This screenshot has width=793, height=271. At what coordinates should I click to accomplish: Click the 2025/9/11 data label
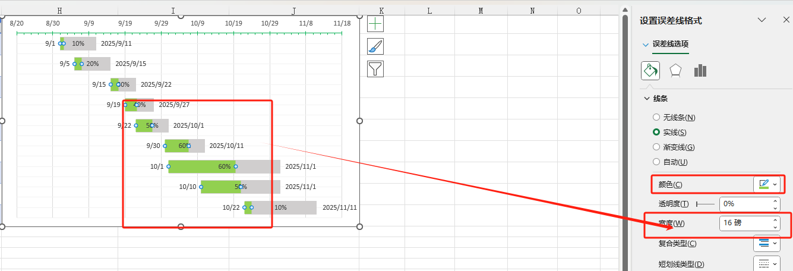point(116,43)
